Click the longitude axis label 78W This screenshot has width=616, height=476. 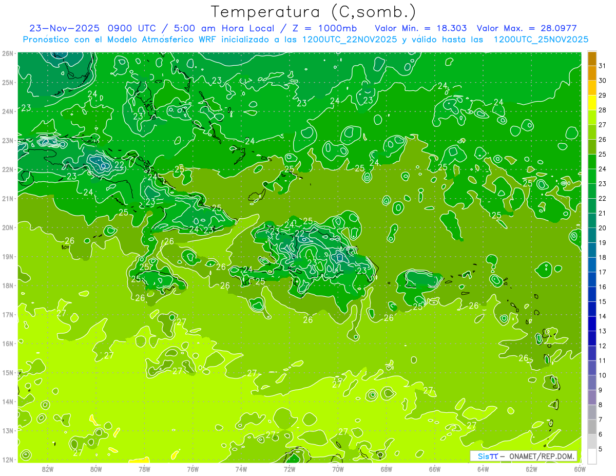tap(144, 469)
